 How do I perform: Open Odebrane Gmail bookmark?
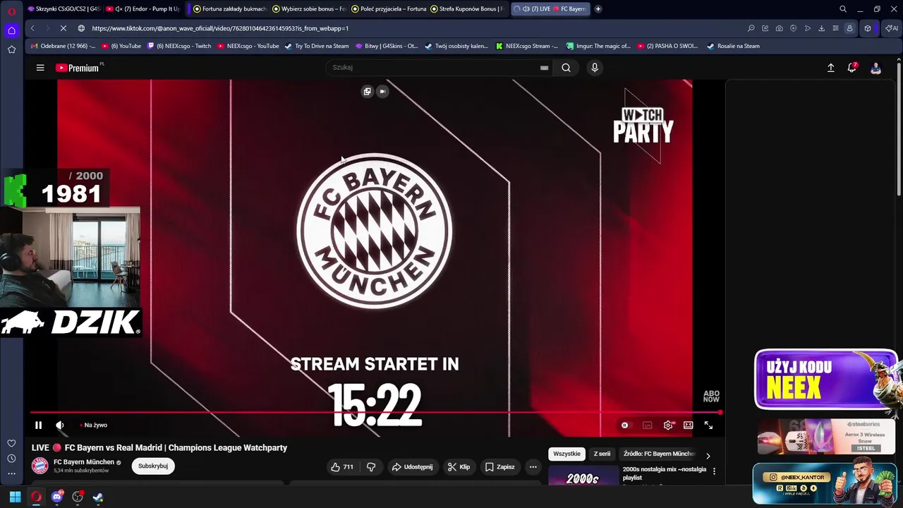pos(63,47)
